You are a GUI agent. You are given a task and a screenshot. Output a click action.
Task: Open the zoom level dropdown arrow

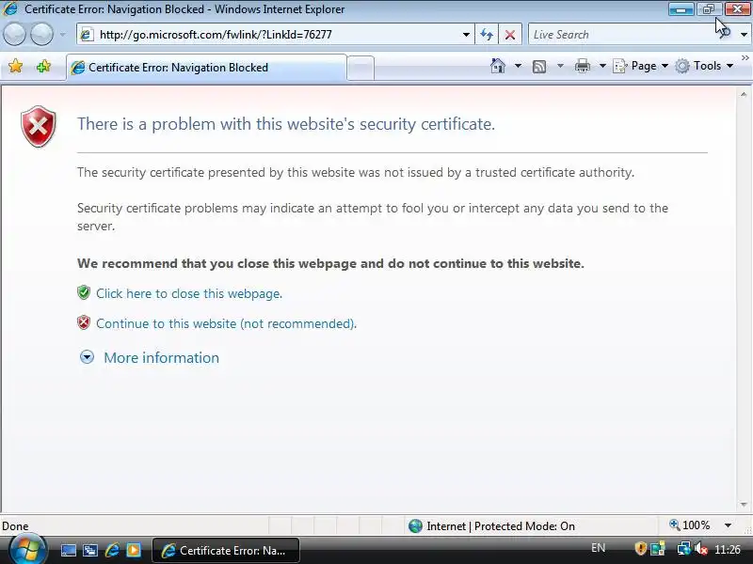(728, 525)
